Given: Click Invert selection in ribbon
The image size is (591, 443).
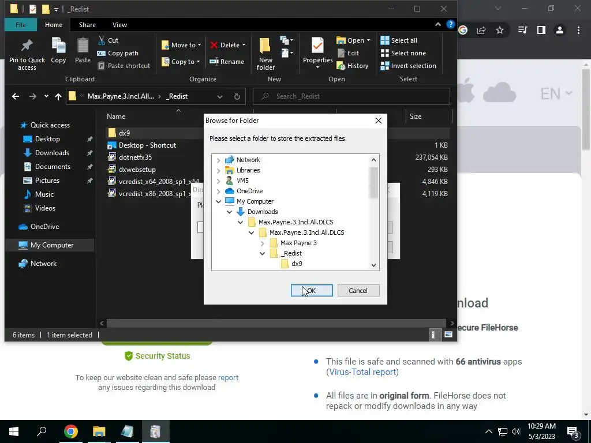Looking at the screenshot, I should pos(408,66).
